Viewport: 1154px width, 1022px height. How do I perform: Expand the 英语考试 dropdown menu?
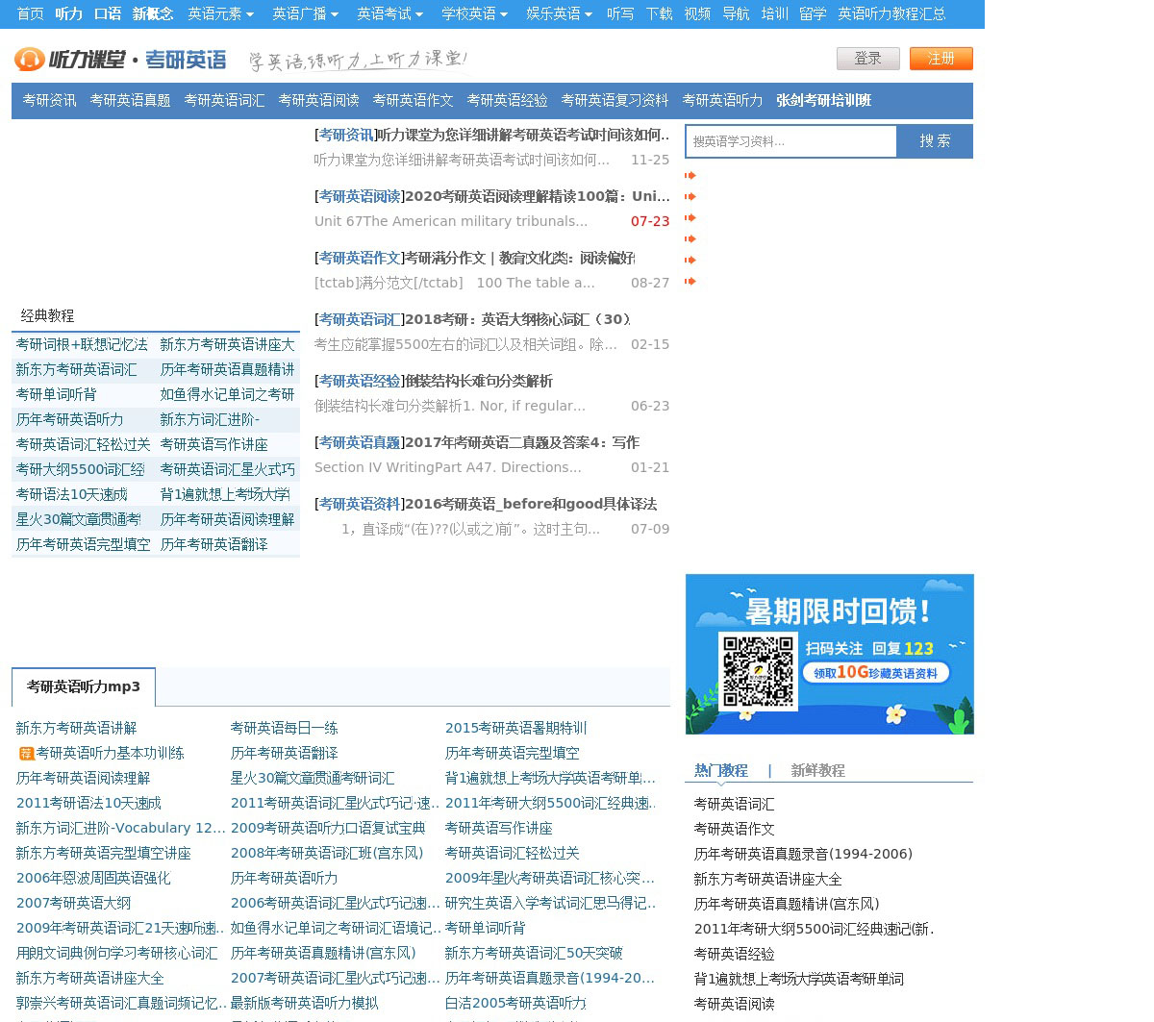pos(389,13)
